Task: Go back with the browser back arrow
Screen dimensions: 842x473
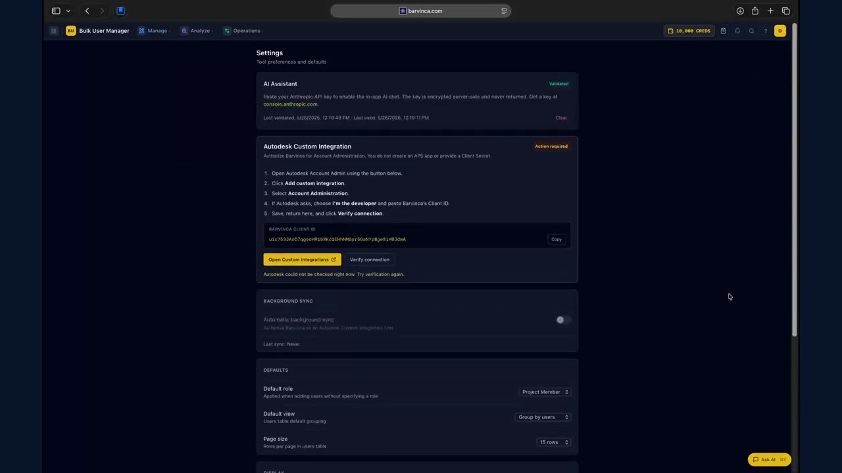Action: coord(87,11)
